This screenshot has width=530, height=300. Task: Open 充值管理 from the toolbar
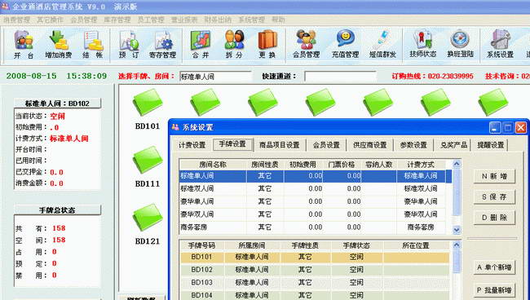(345, 45)
